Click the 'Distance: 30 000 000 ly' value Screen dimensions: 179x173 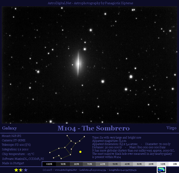click(x=107, y=147)
